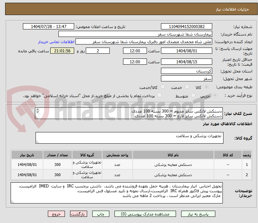
Task: Click the اطلاعات کالاهای مورد نیاز heading
Action: tap(227, 124)
